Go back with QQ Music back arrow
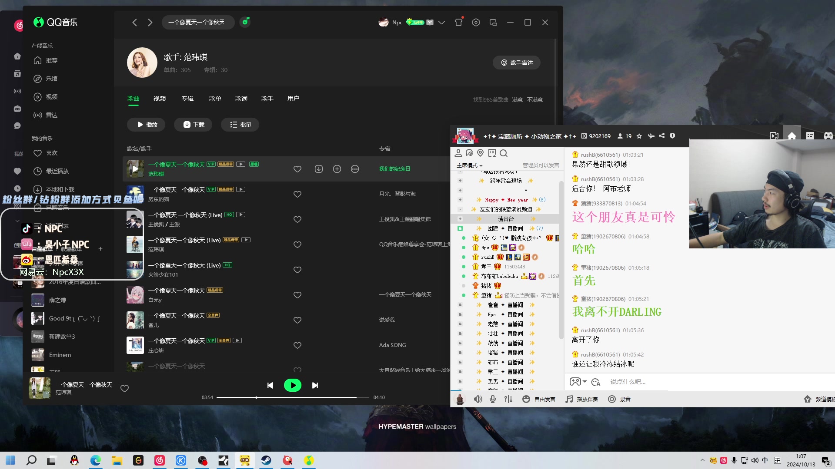The width and height of the screenshot is (835, 469). click(134, 22)
